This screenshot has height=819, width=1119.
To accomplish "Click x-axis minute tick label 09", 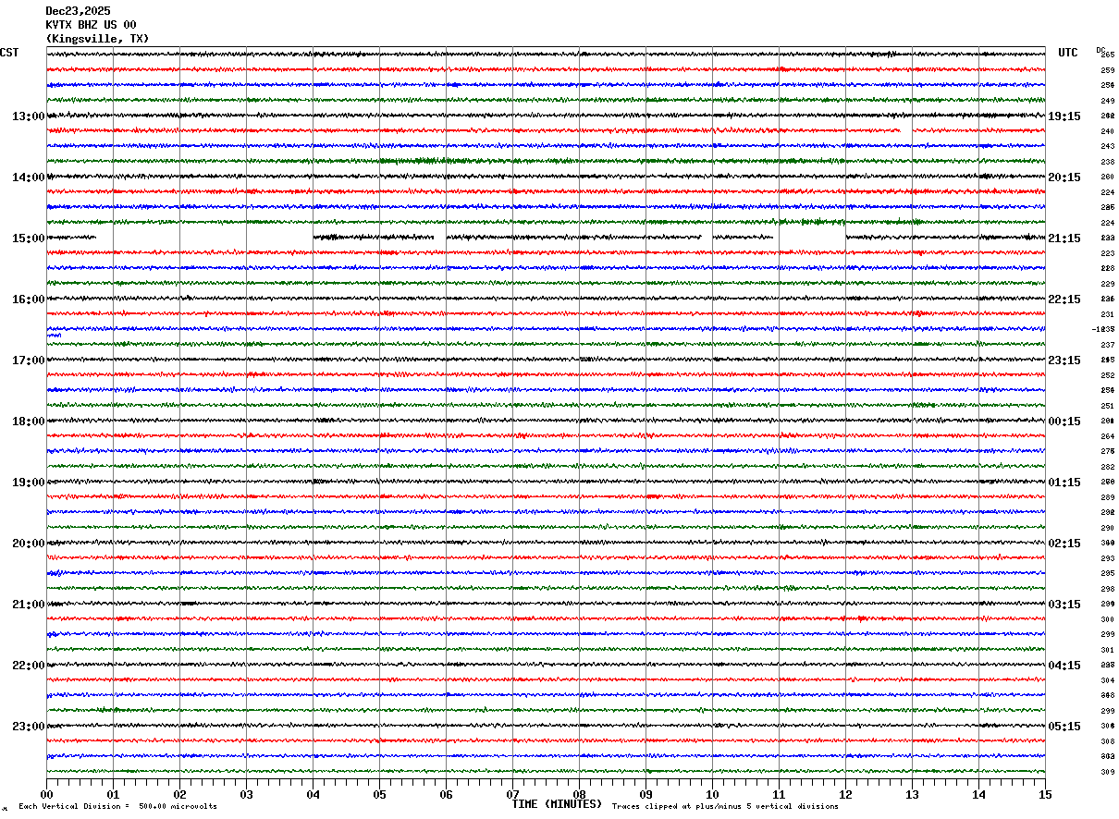I will (646, 794).
